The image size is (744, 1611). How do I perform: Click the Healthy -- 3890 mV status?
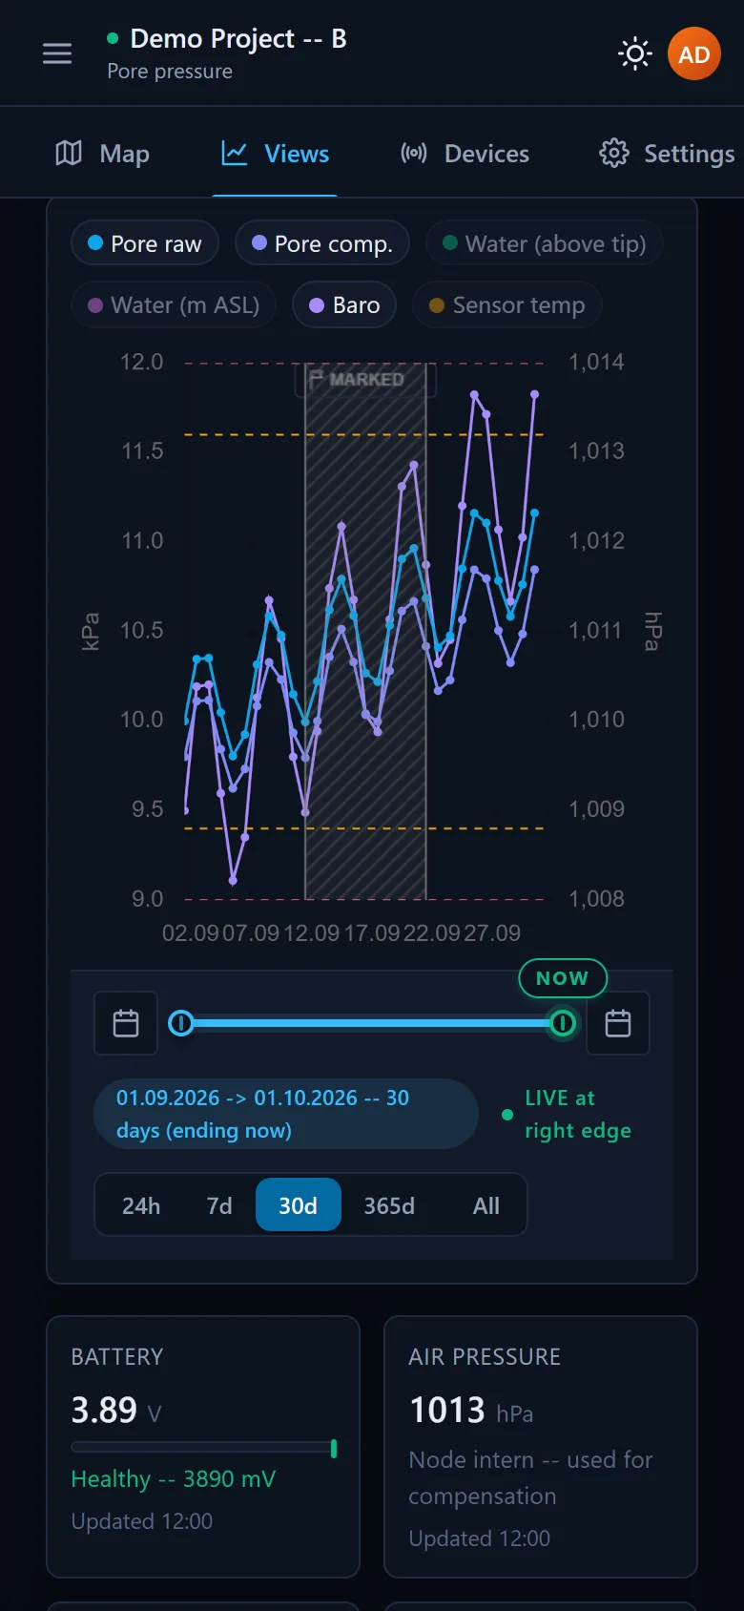coord(174,1478)
